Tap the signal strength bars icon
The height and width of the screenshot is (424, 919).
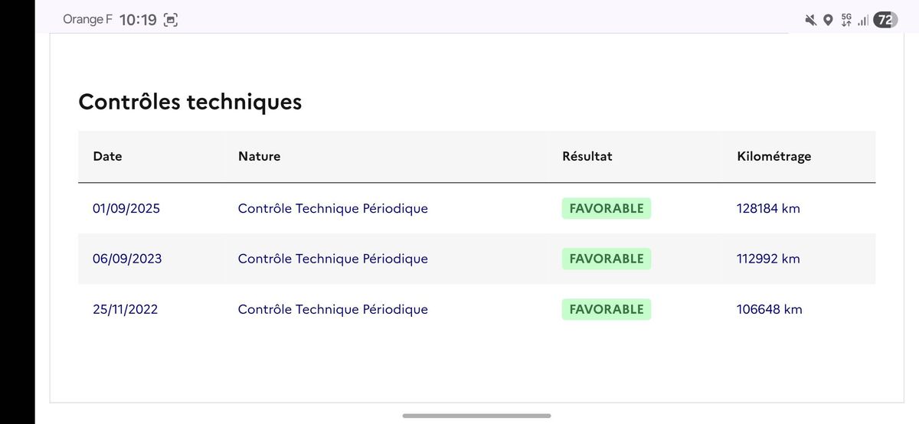coord(863,21)
